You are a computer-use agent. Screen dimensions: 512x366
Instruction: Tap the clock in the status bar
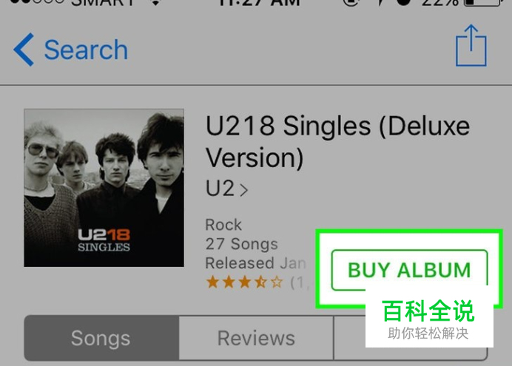pyautogui.click(x=259, y=3)
